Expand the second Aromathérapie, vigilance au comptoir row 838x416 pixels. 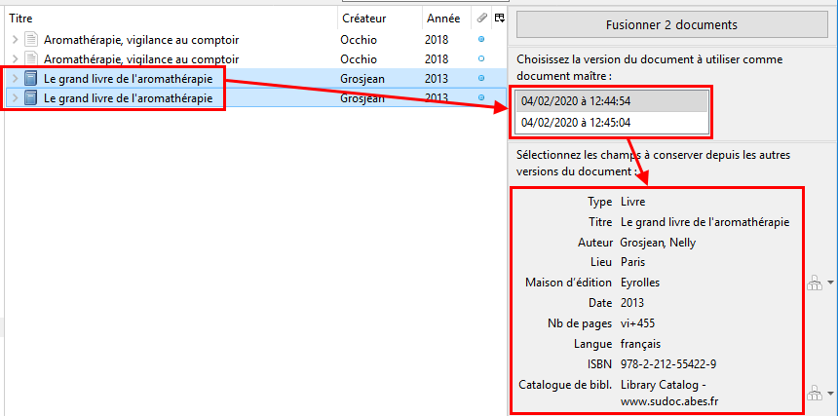15,59
